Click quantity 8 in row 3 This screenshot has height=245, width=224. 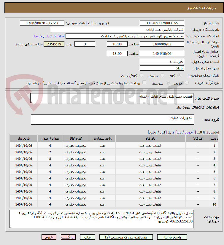50,159
